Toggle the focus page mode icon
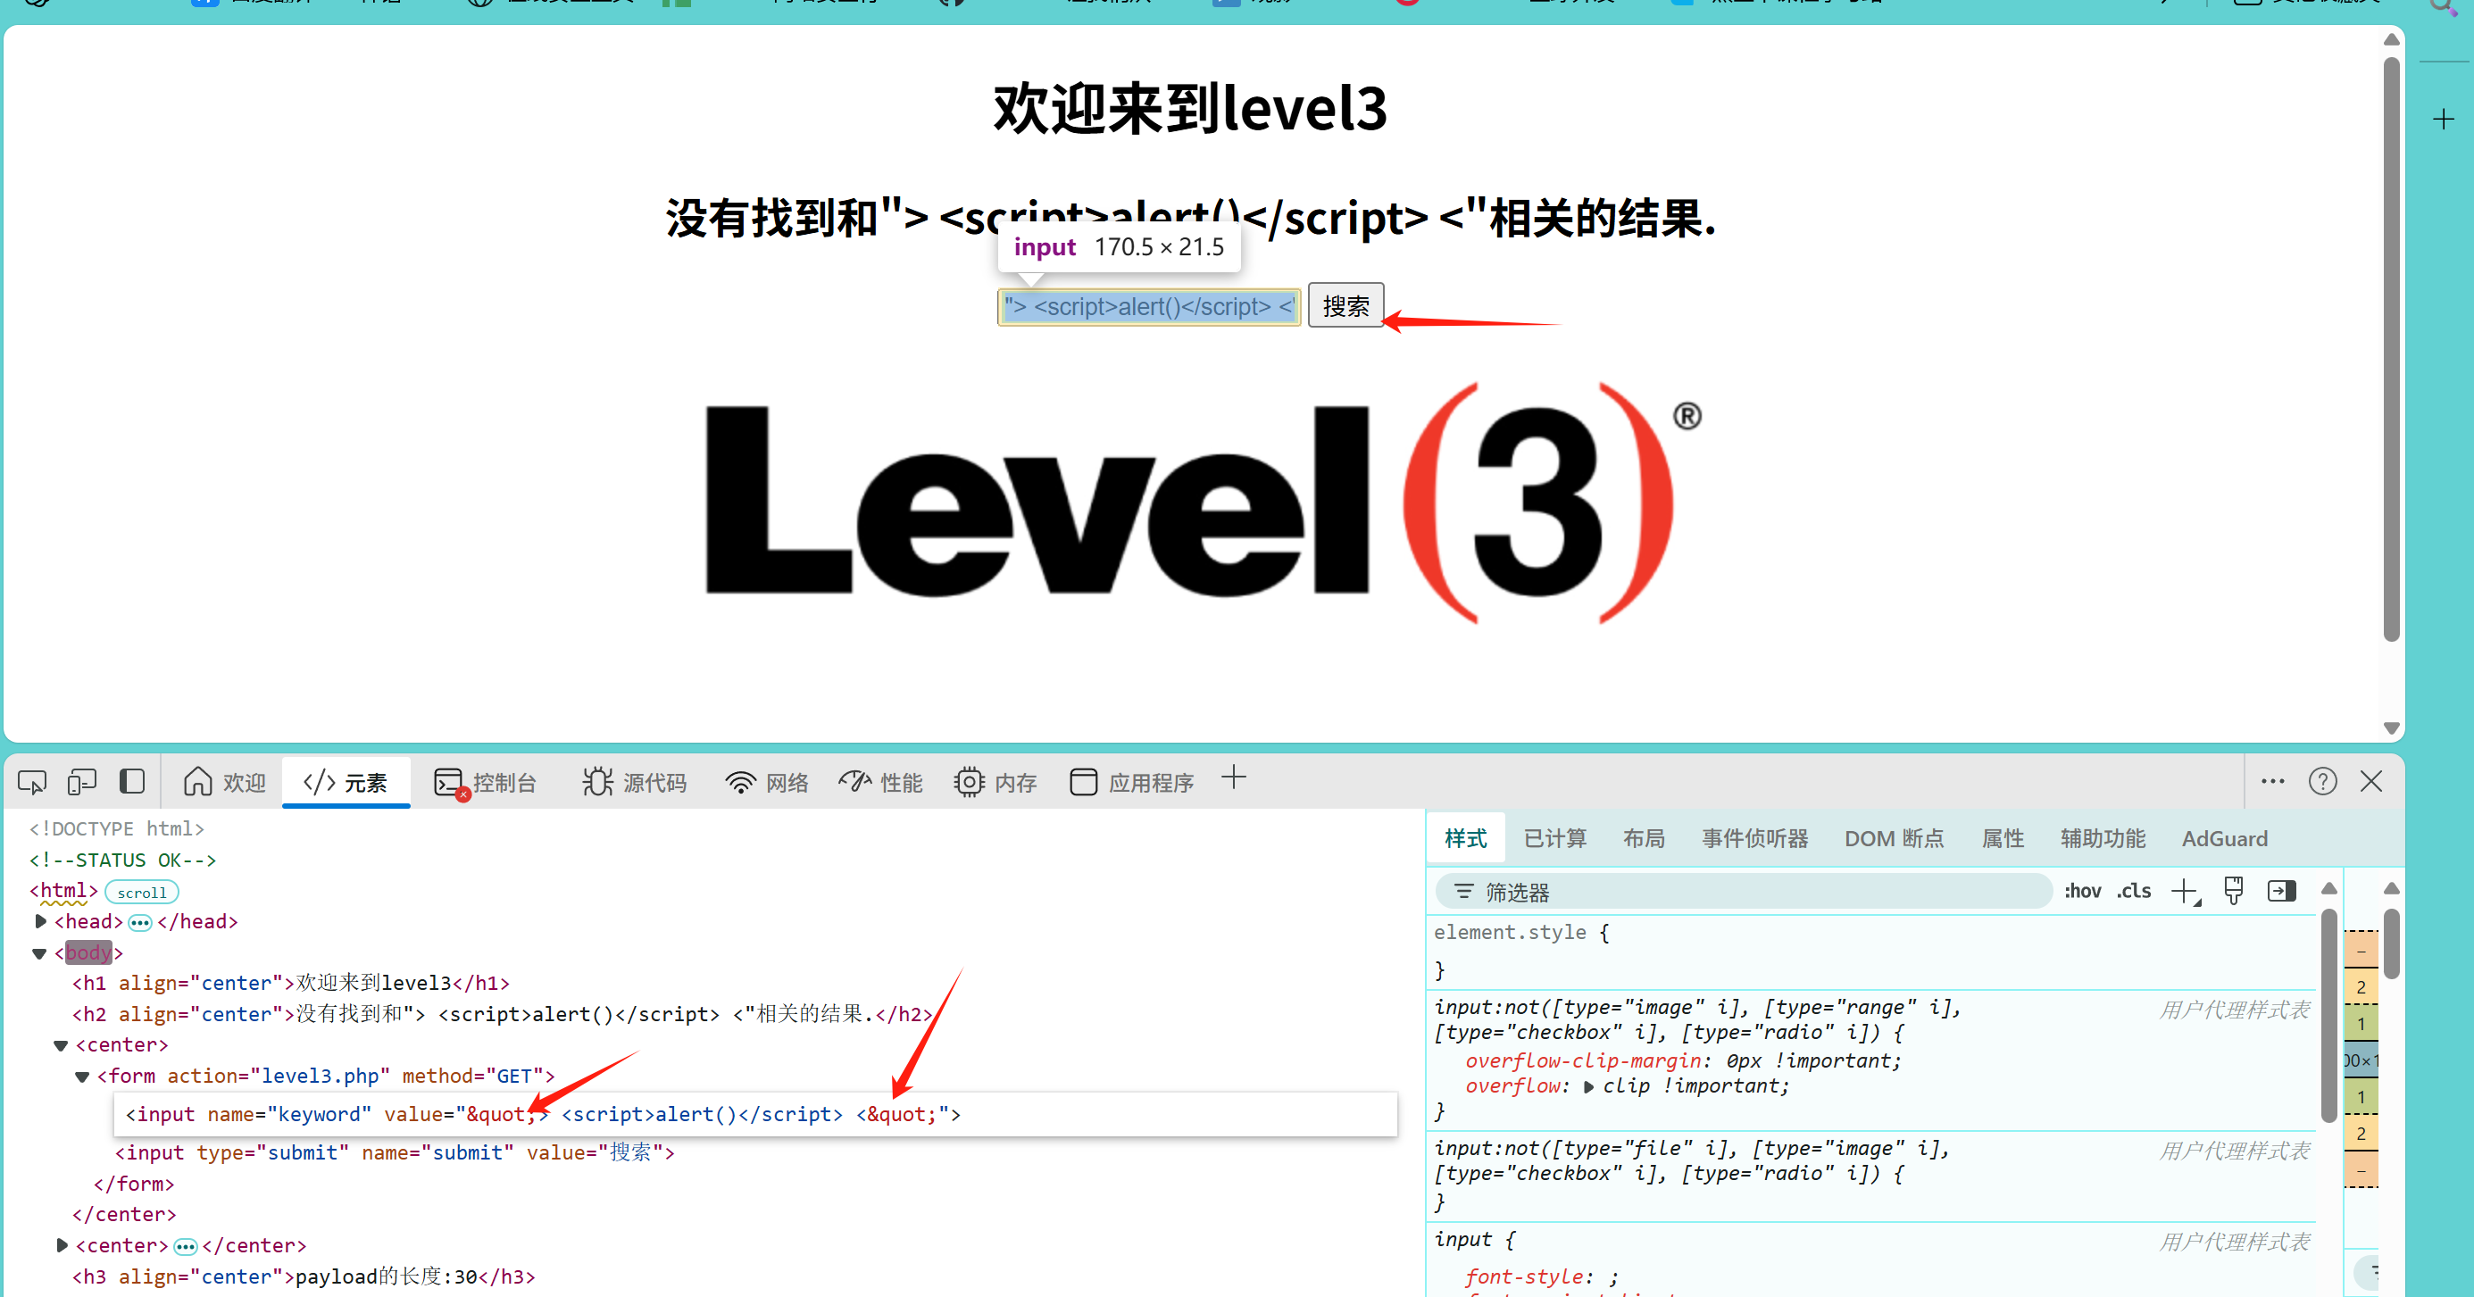 coord(132,780)
